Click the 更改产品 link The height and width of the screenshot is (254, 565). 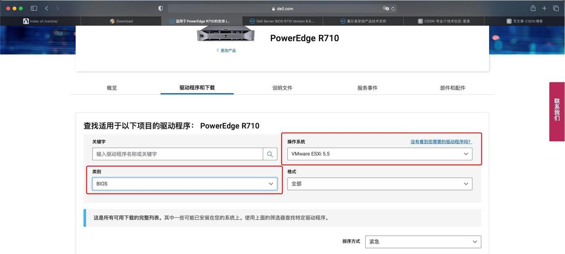coord(226,50)
